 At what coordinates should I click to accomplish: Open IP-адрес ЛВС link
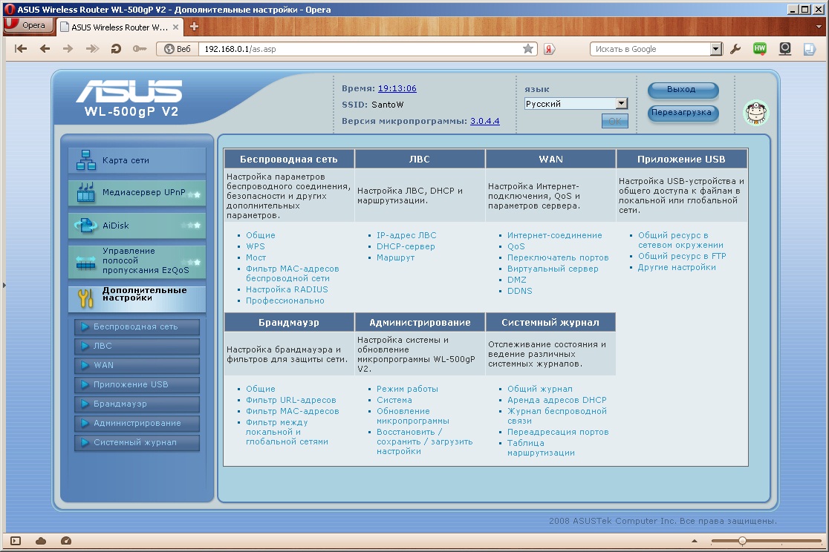(406, 235)
